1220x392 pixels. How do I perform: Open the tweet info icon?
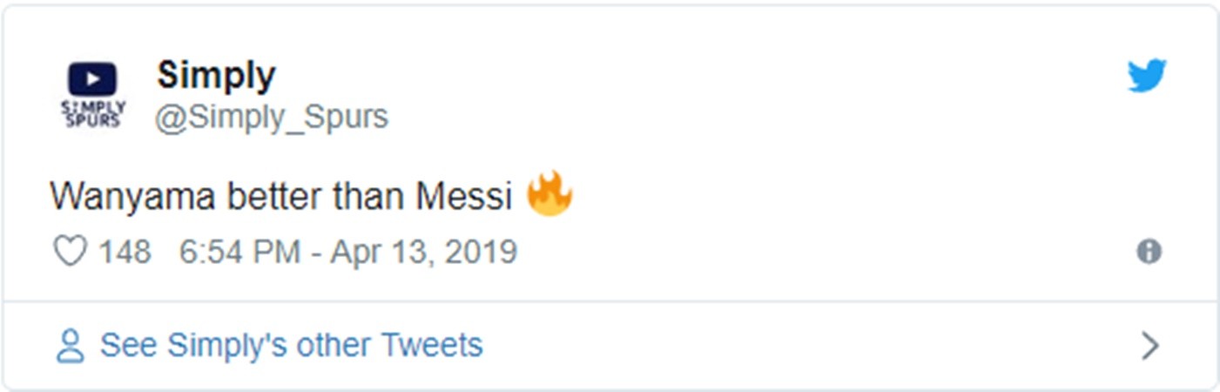tap(1149, 252)
